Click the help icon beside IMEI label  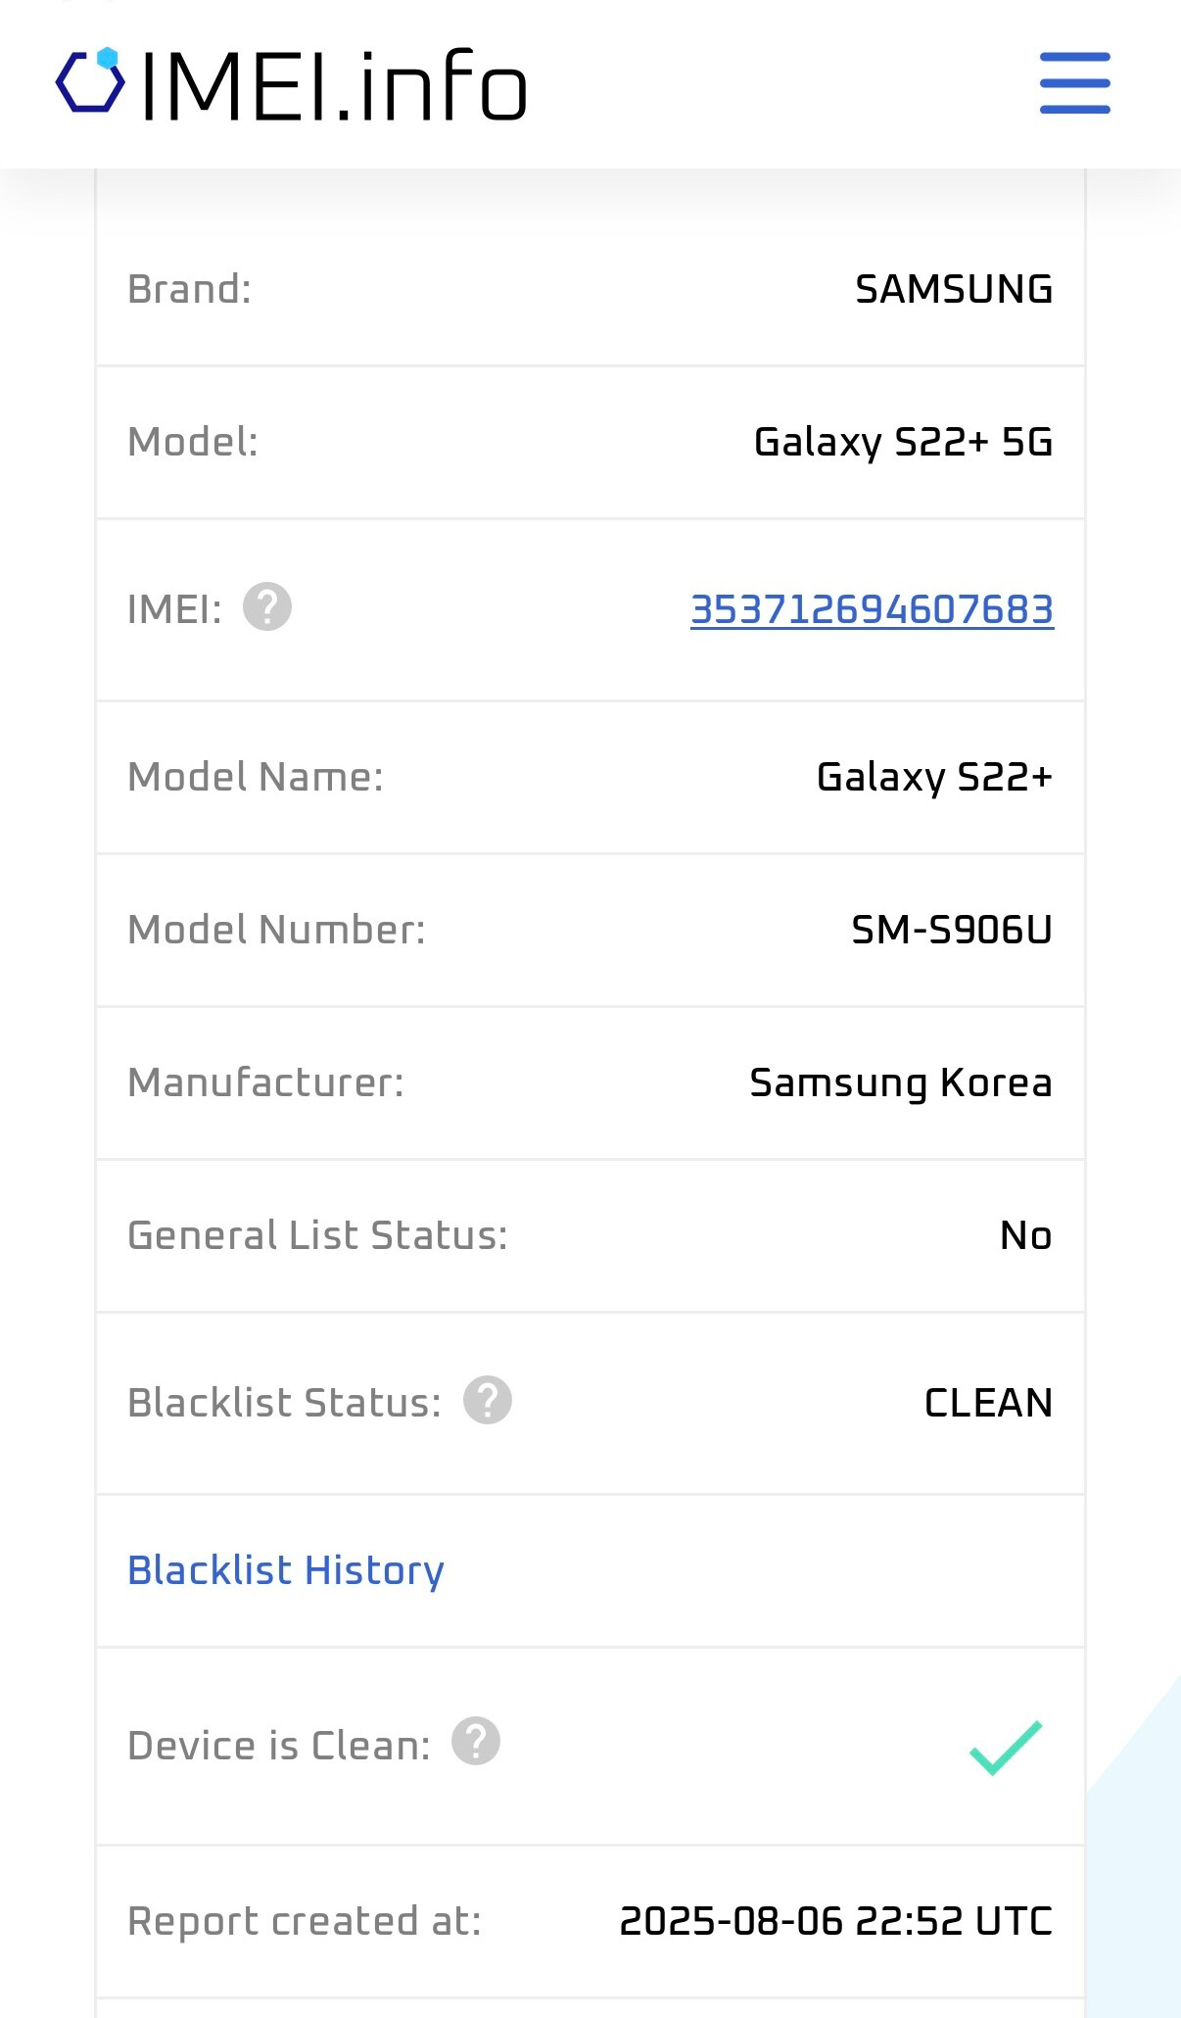pos(267,606)
